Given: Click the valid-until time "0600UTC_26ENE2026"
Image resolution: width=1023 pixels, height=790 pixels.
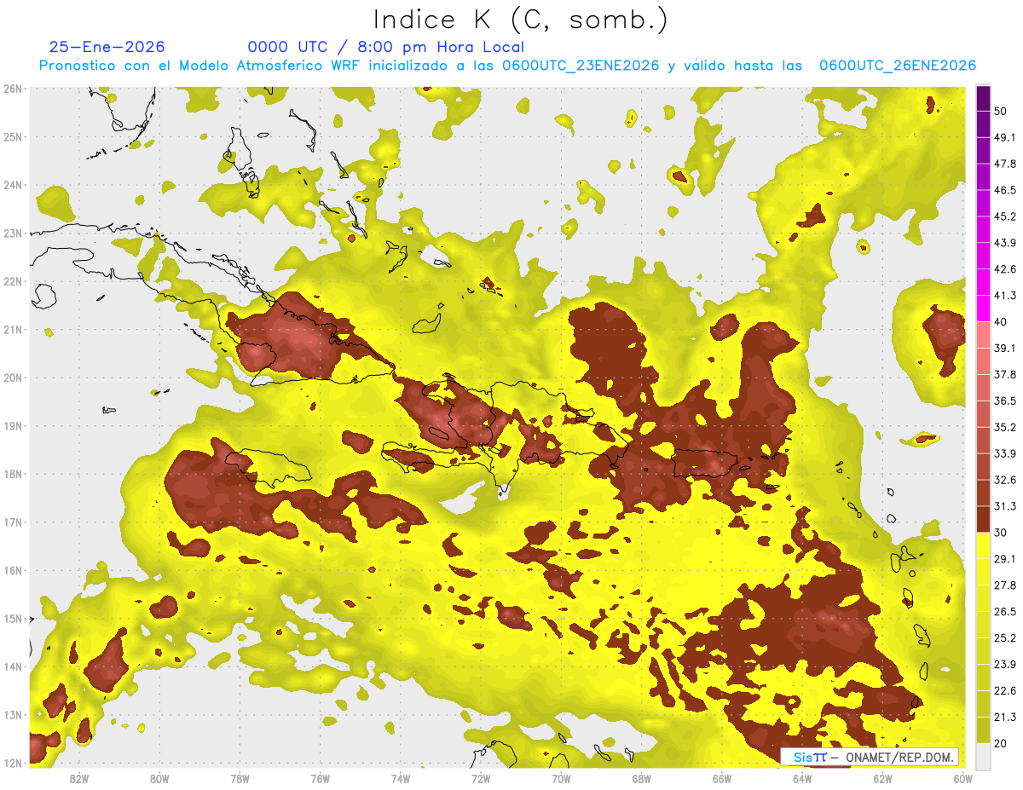Looking at the screenshot, I should click(897, 66).
